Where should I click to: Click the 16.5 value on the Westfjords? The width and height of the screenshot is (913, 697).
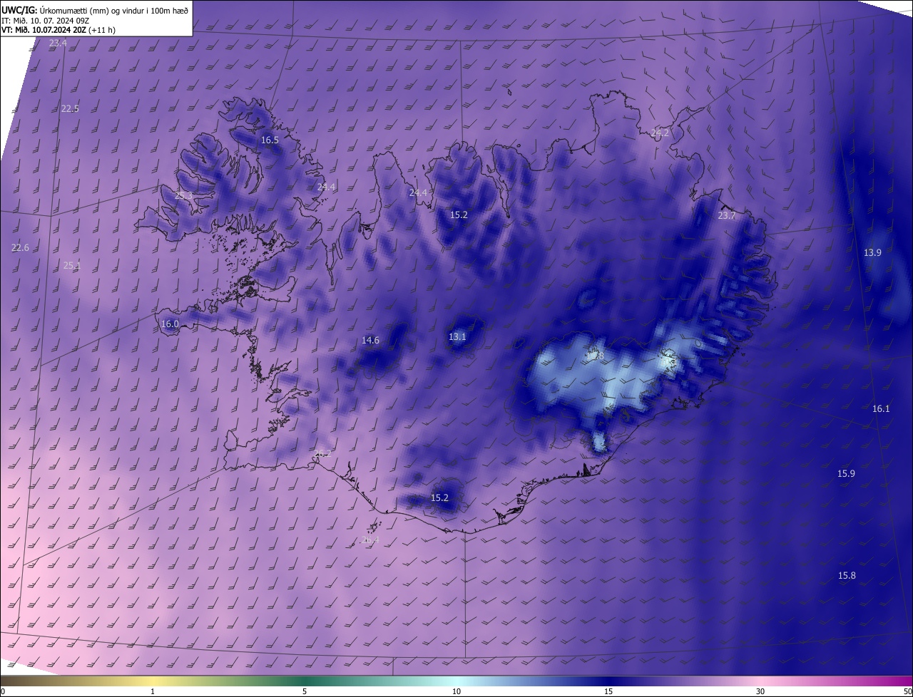(270, 140)
